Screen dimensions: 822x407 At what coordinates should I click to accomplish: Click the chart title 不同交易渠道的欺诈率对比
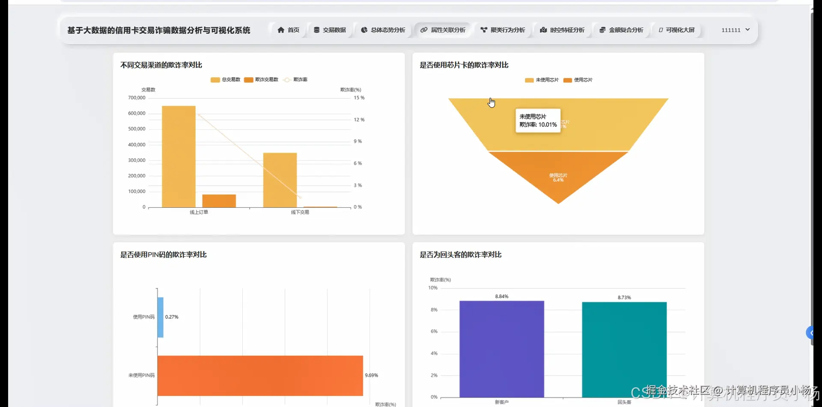click(x=161, y=65)
